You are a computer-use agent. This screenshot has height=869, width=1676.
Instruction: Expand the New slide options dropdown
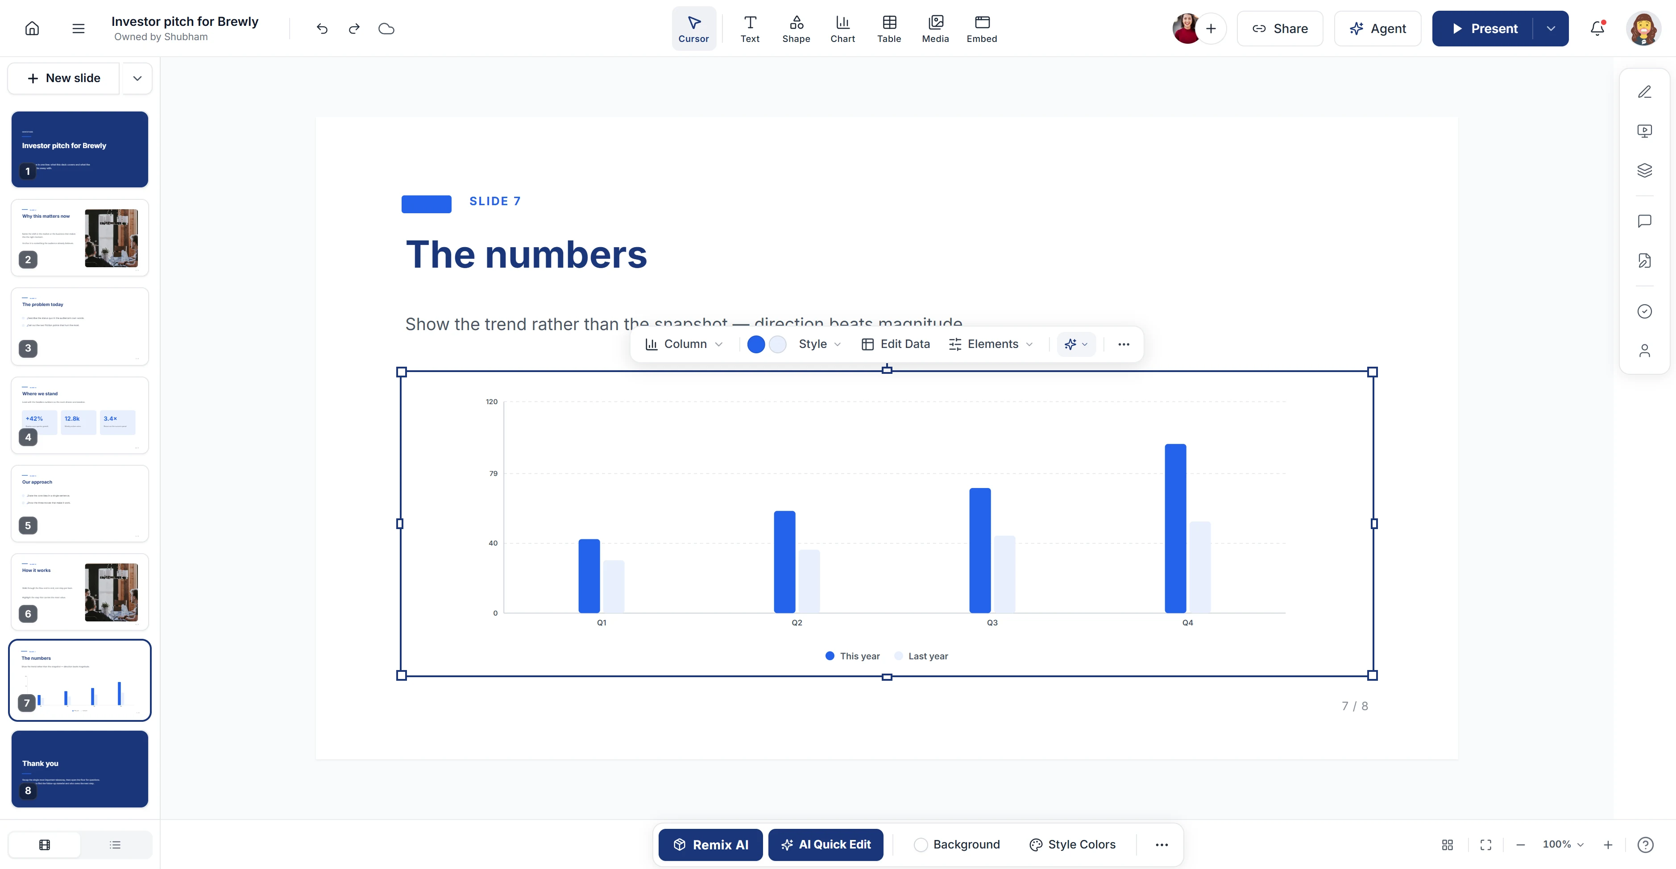[x=137, y=78]
